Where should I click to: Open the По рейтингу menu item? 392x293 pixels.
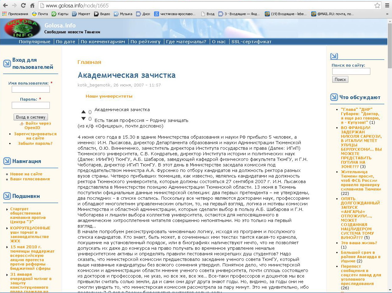145,42
